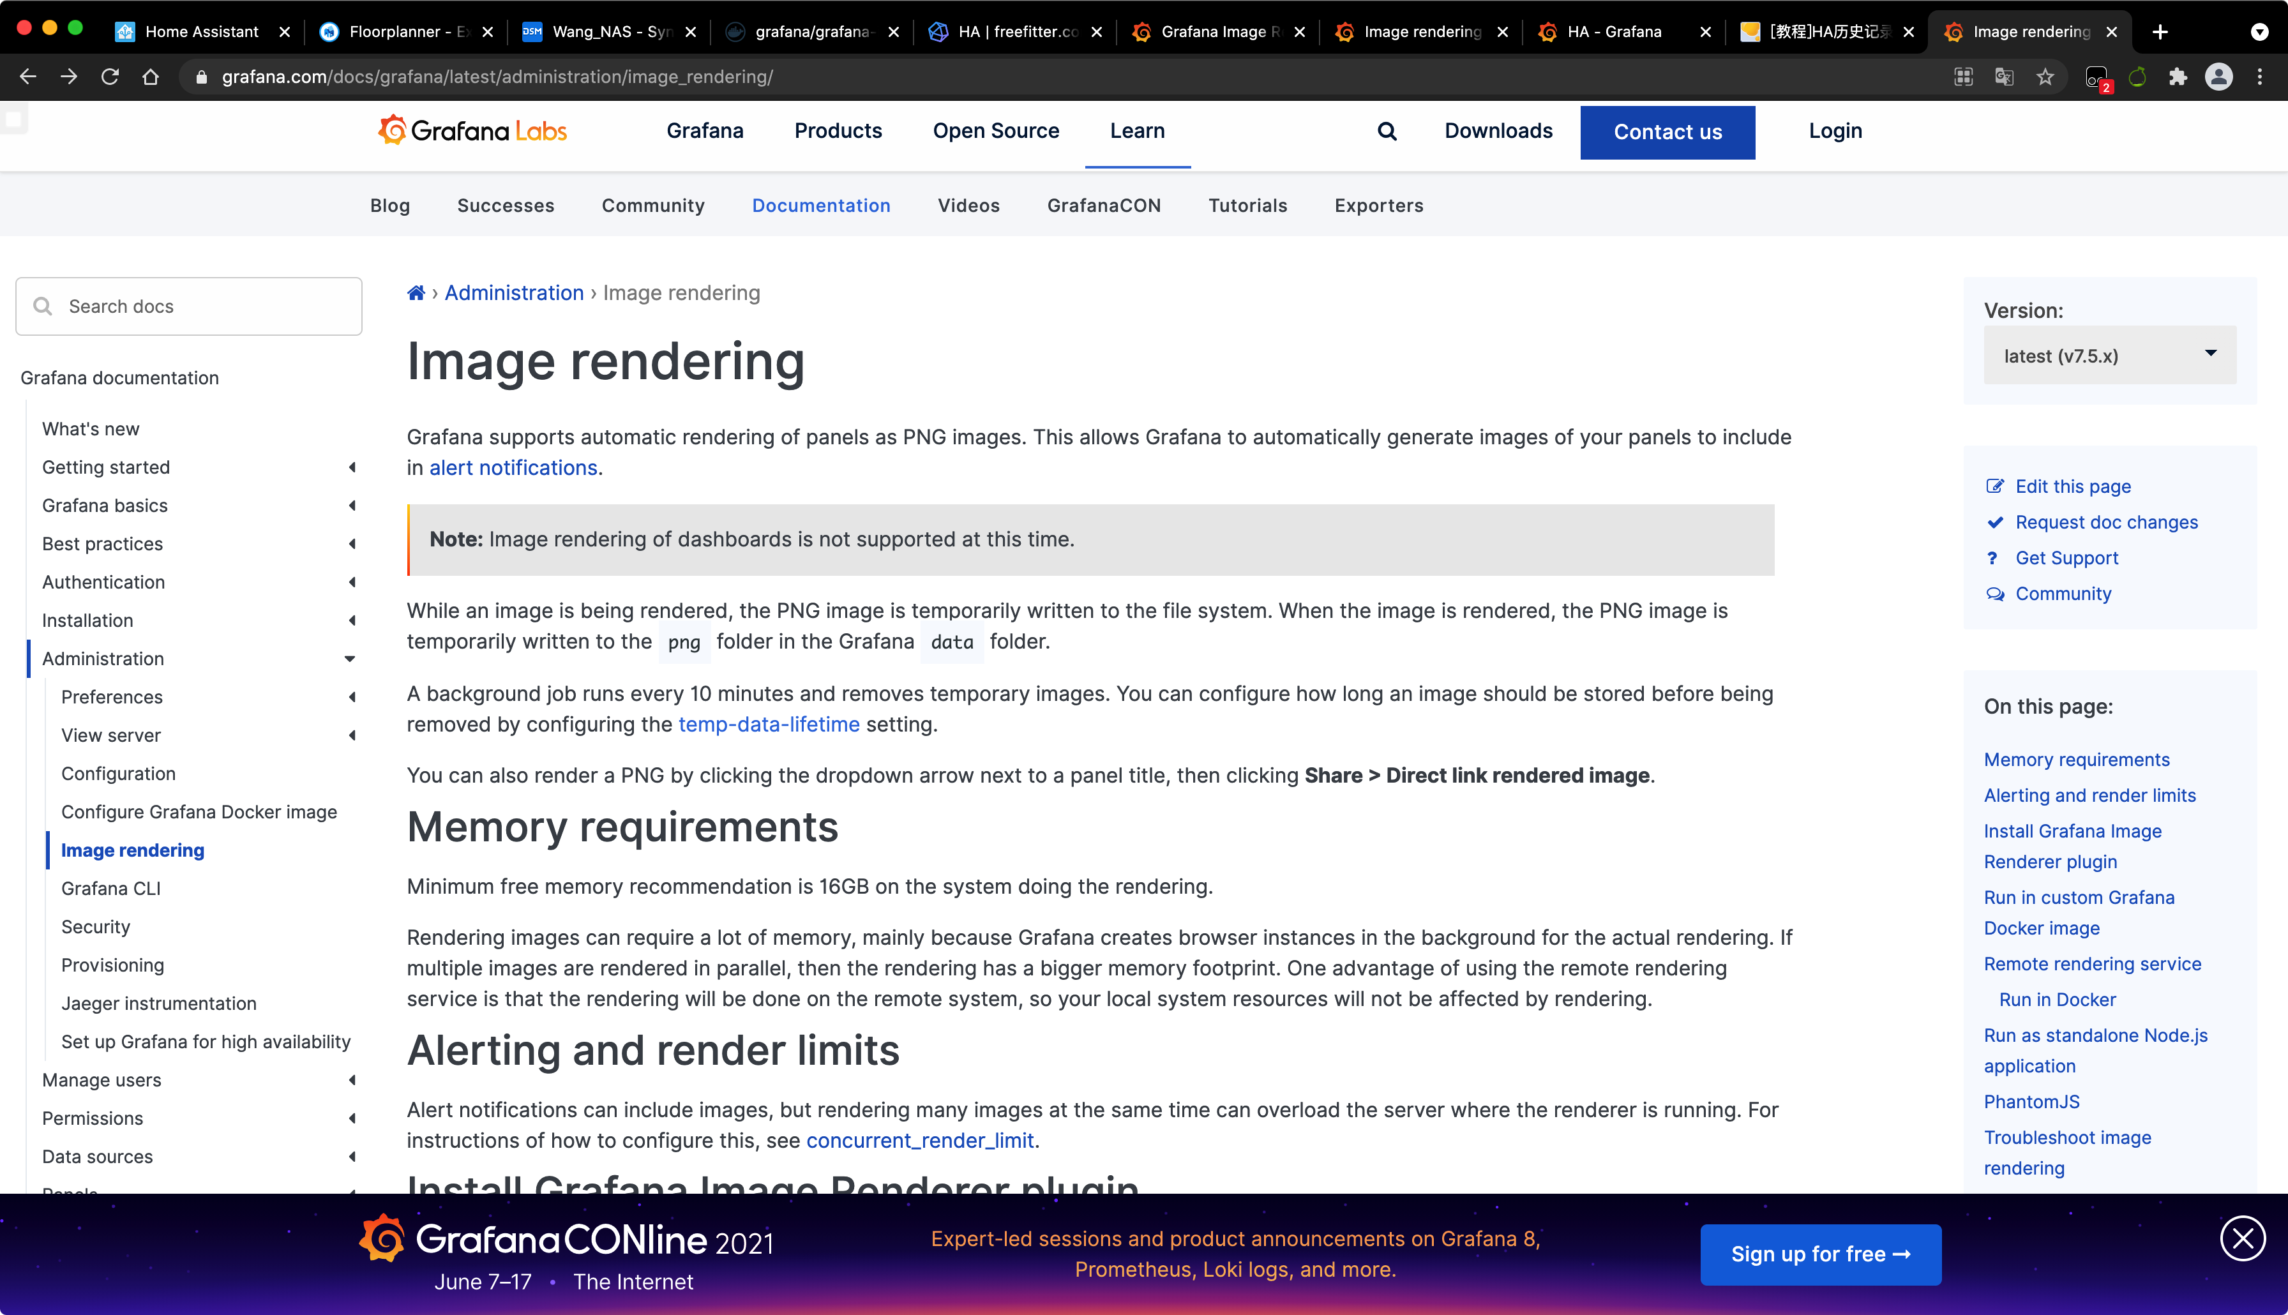Image resolution: width=2288 pixels, height=1315 pixels.
Task: Reload the current page
Action: [x=110, y=77]
